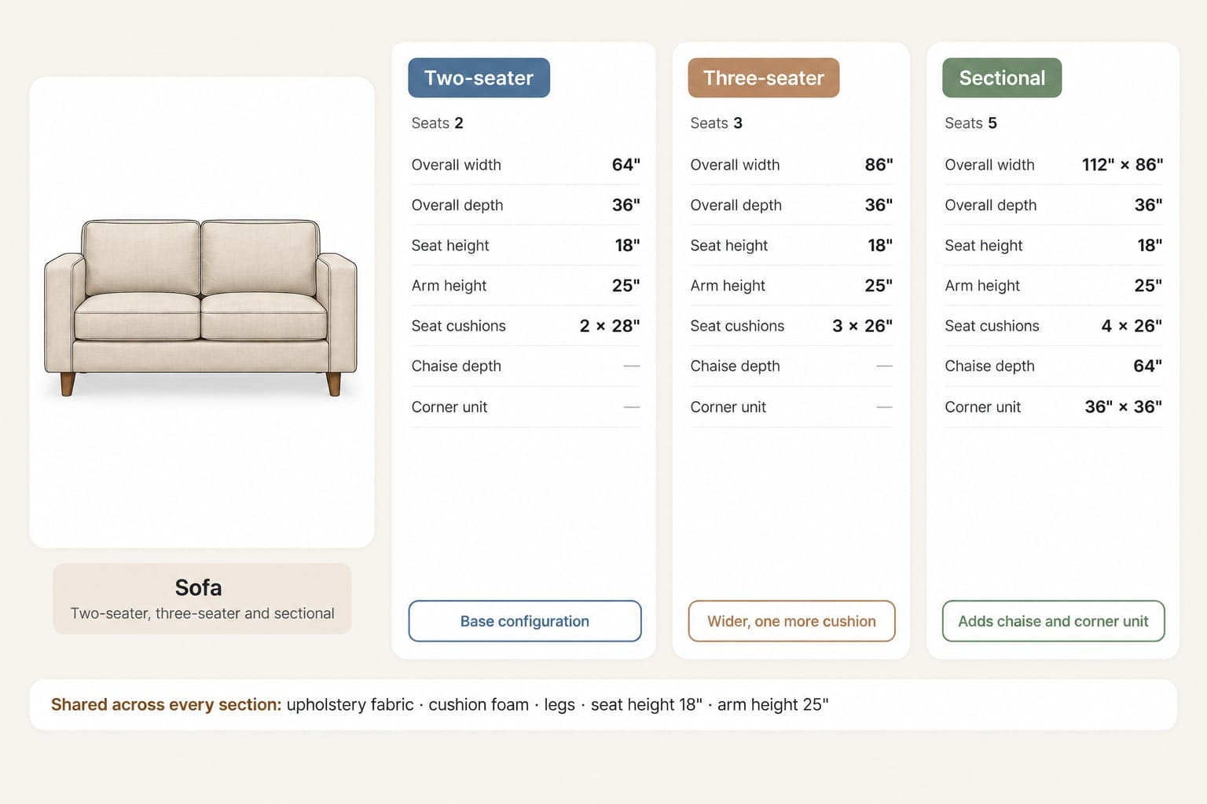The image size is (1207, 804).
Task: Click 'upholstery fabric' in shared features bar
Action: [350, 704]
